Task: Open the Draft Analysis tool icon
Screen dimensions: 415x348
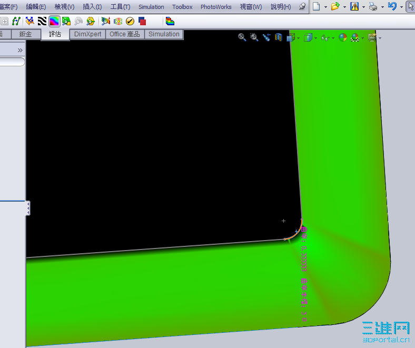Action: [106, 21]
